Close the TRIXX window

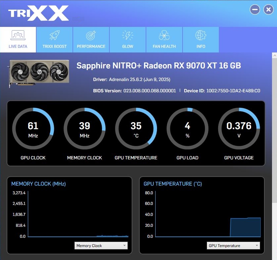pos(268,10)
